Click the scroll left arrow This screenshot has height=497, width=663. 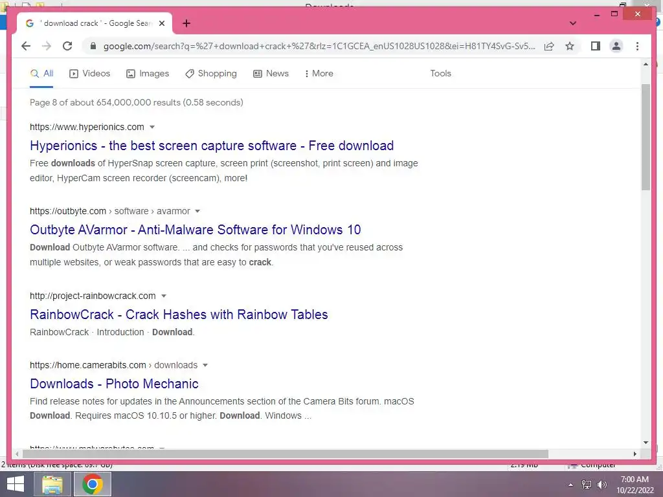click(x=16, y=454)
